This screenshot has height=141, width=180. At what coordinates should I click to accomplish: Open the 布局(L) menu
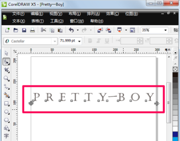coord(75,14)
